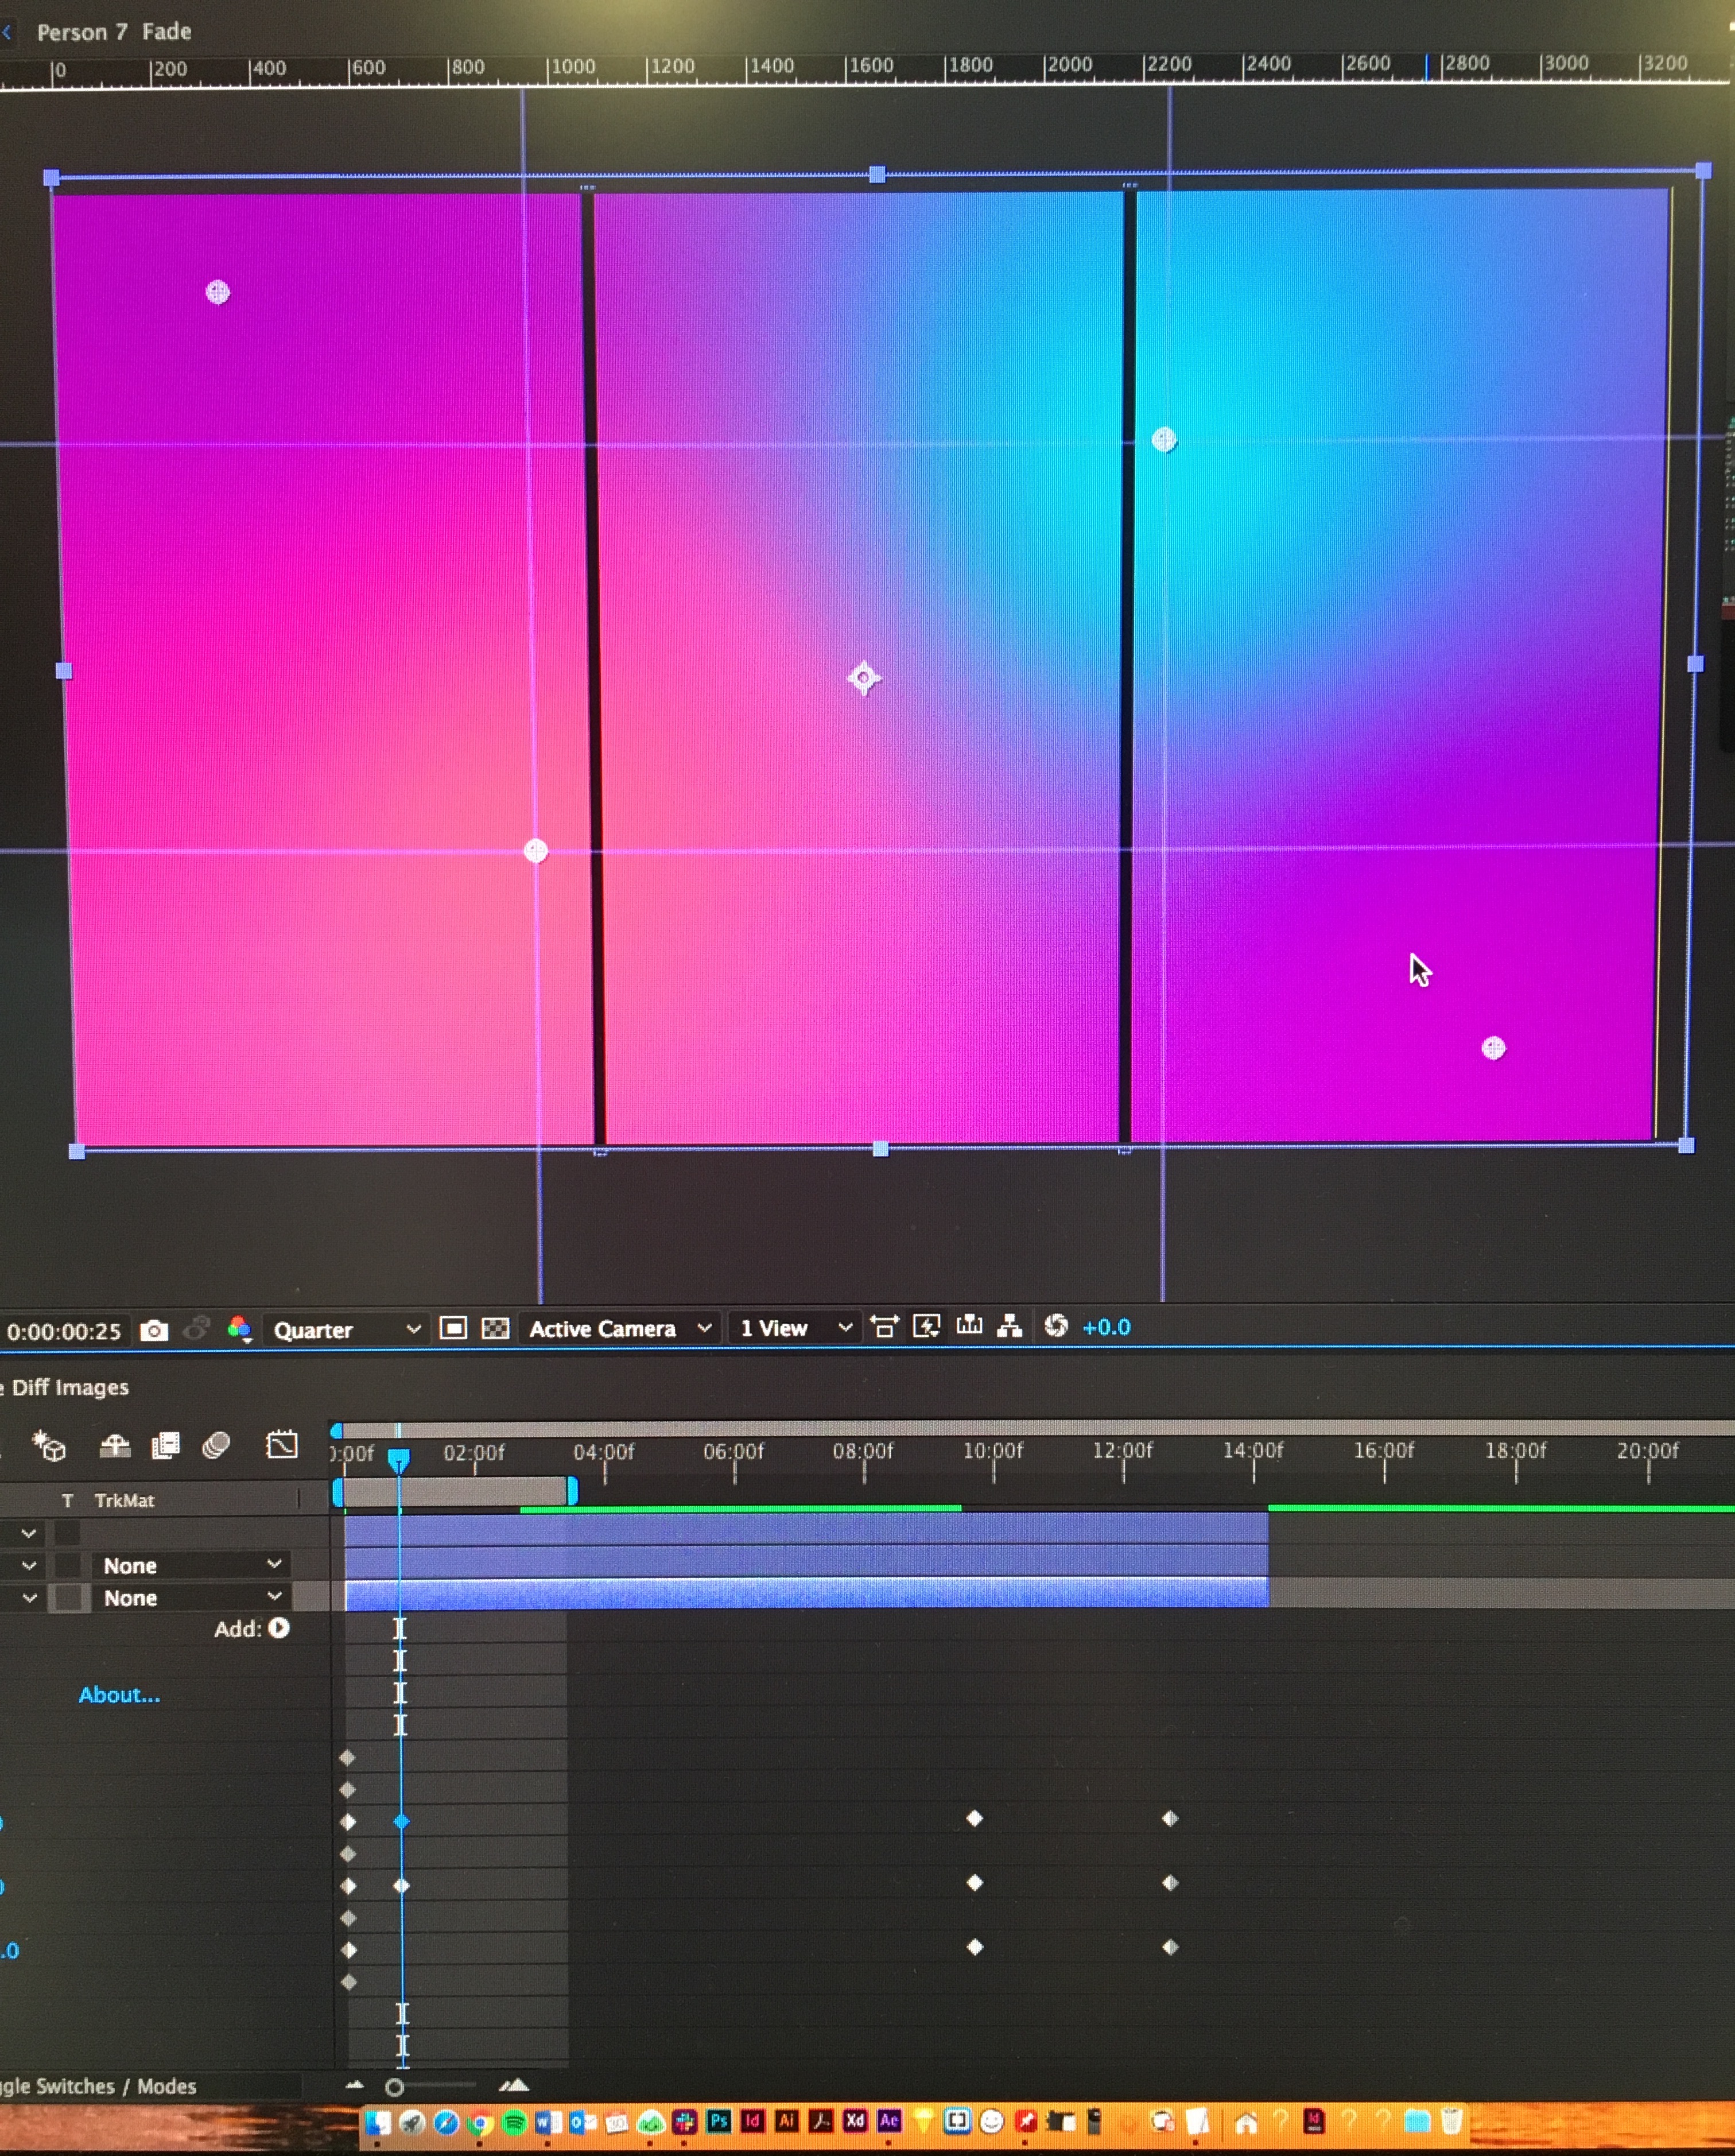Open the color channel selector icon

click(x=239, y=1329)
